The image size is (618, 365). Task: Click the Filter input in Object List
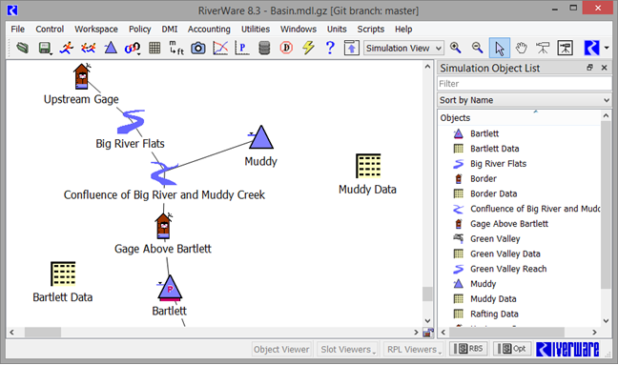(x=525, y=84)
